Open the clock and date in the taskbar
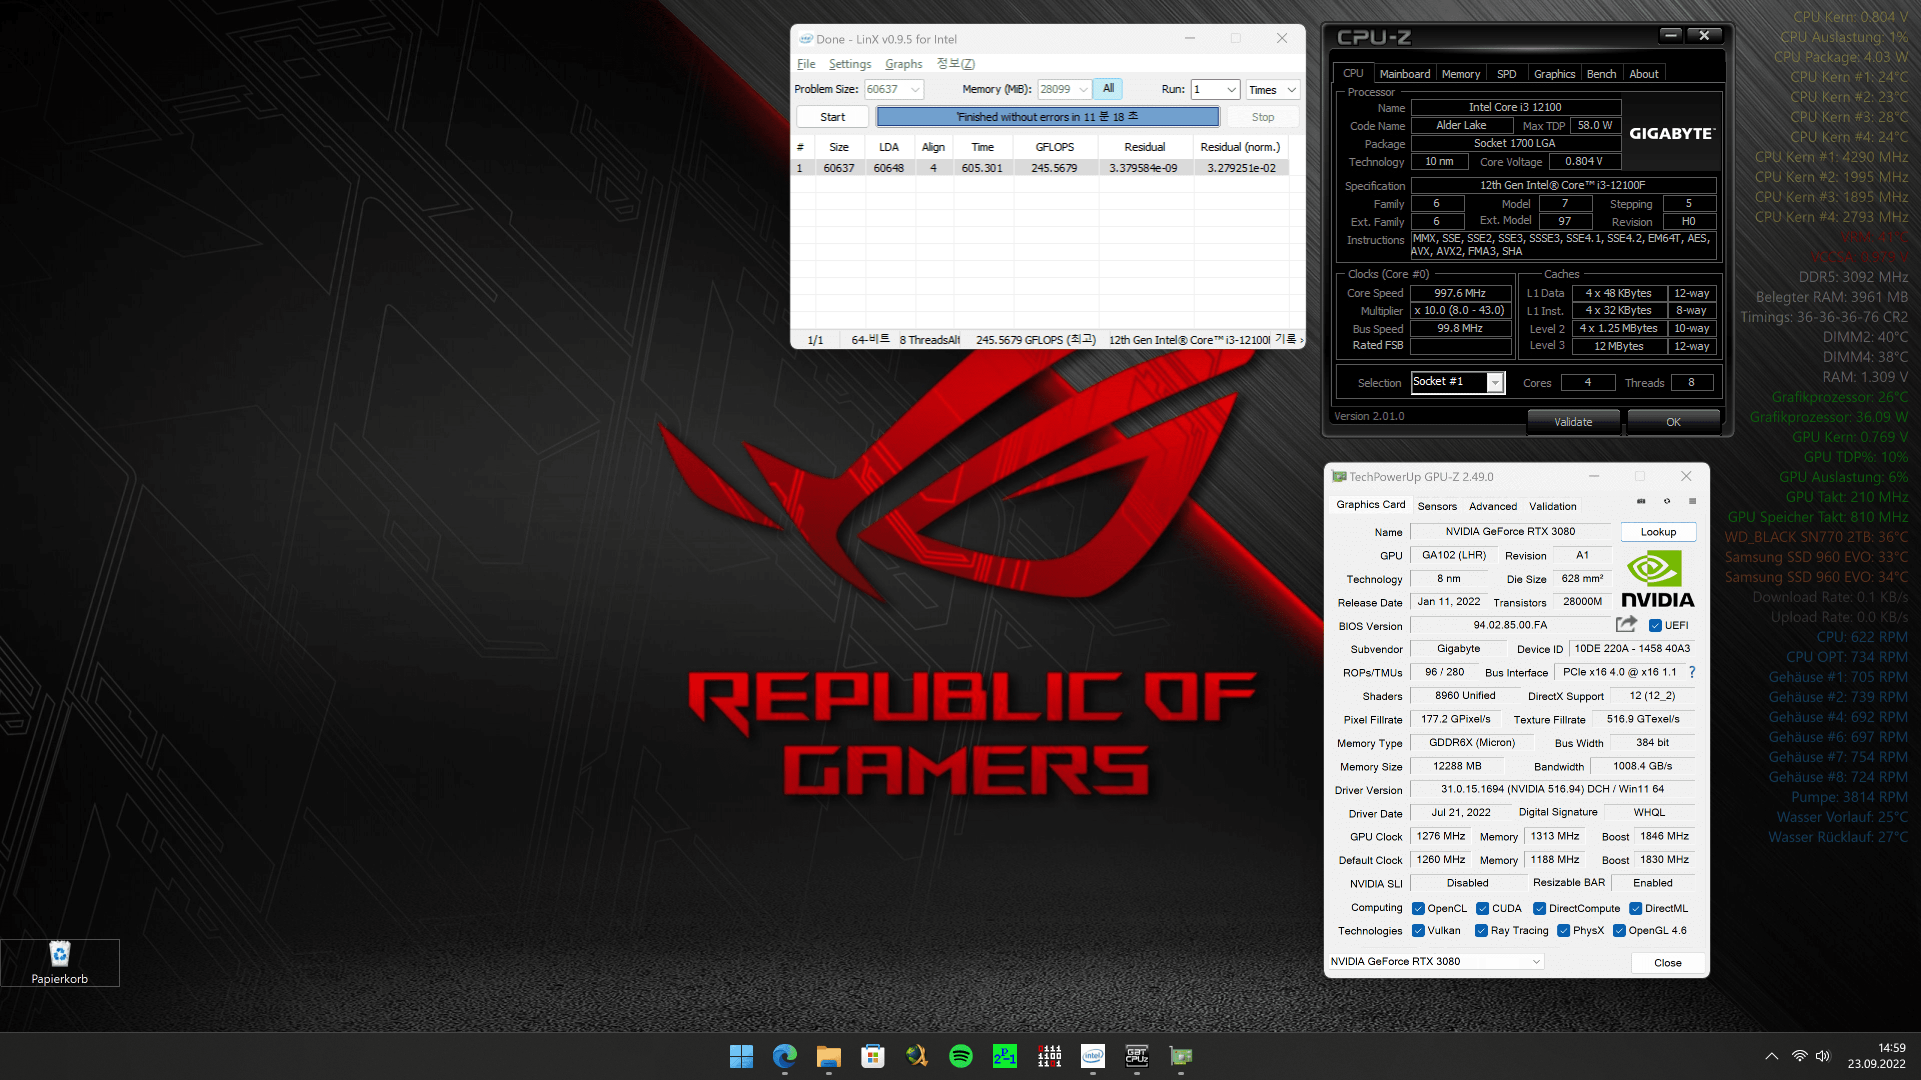 [1876, 1056]
